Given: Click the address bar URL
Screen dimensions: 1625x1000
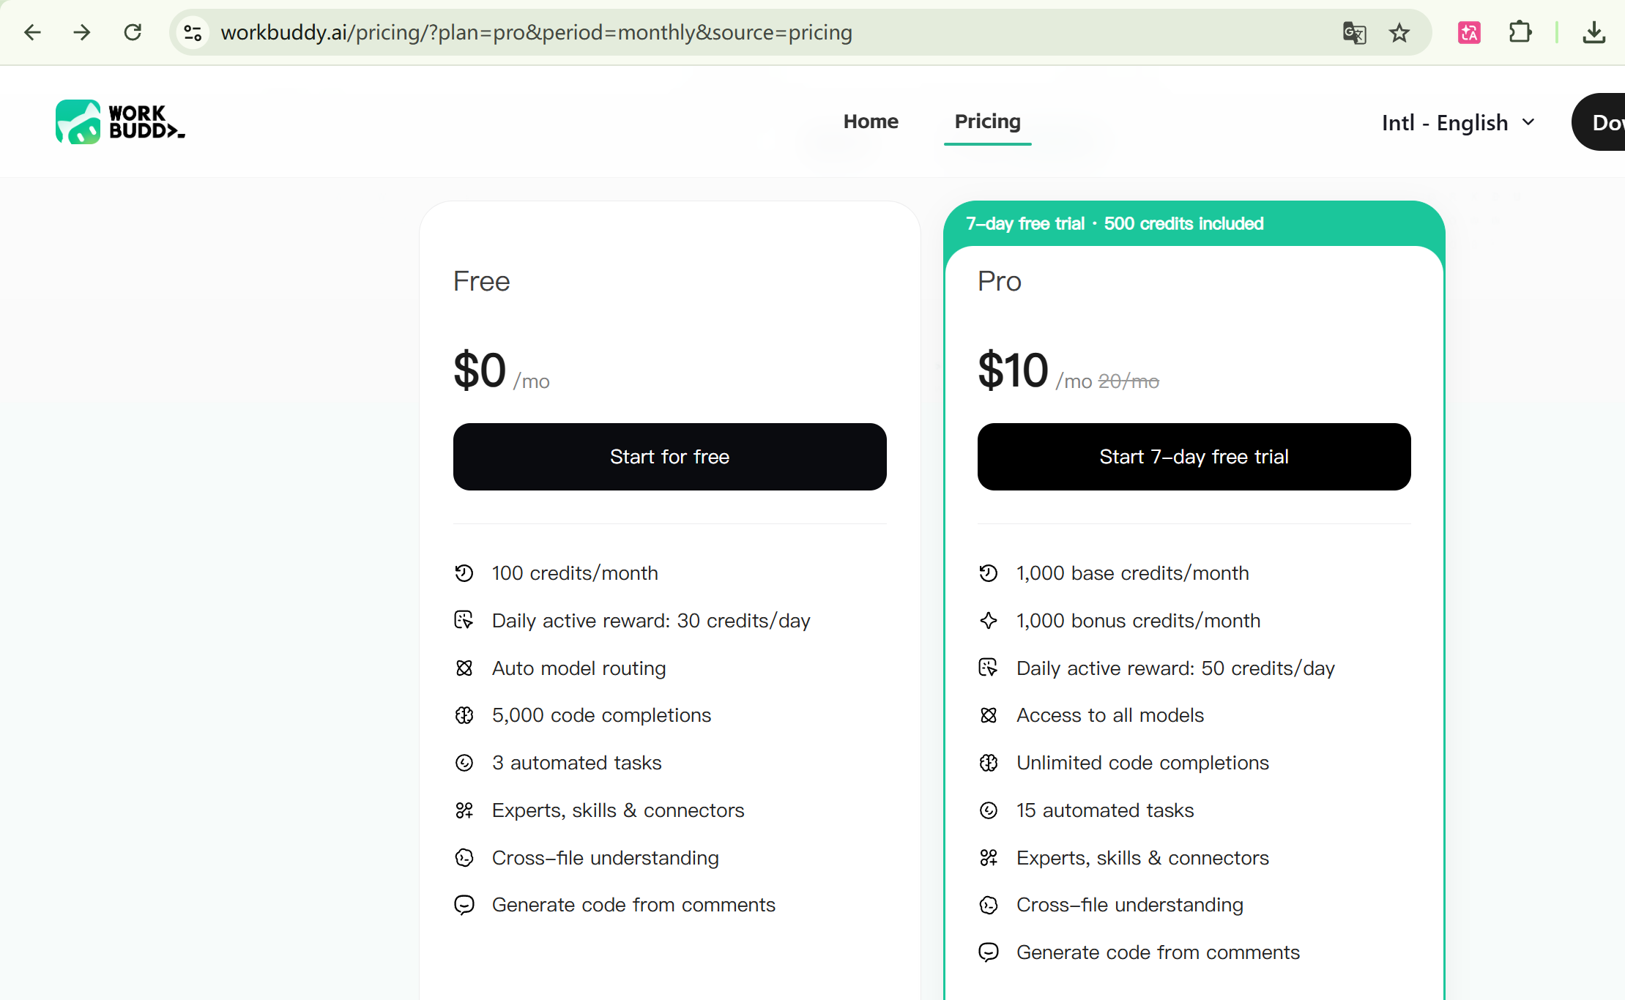Looking at the screenshot, I should [x=536, y=32].
